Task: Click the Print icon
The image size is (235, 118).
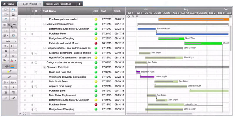Action: point(13,15)
